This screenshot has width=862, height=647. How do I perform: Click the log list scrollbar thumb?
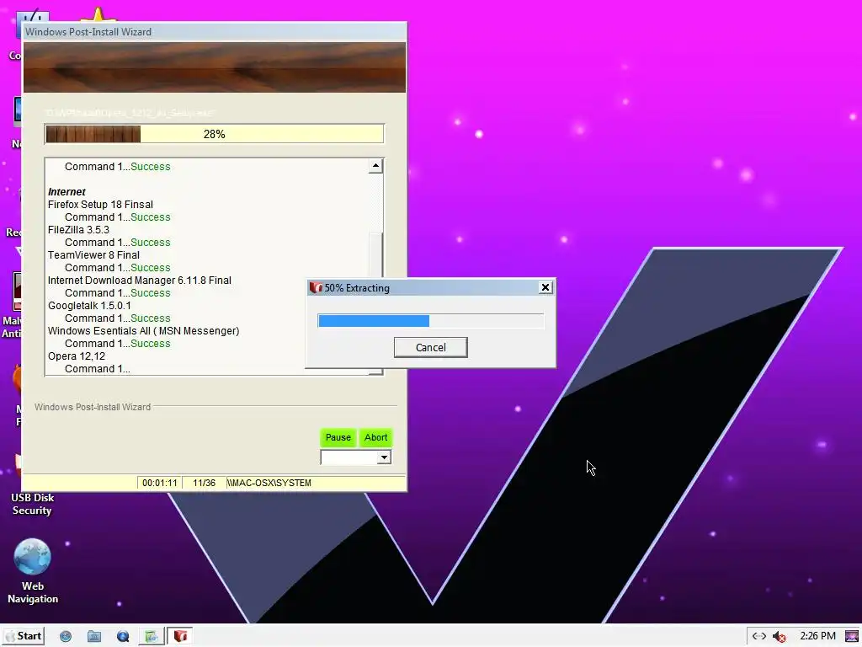click(375, 255)
